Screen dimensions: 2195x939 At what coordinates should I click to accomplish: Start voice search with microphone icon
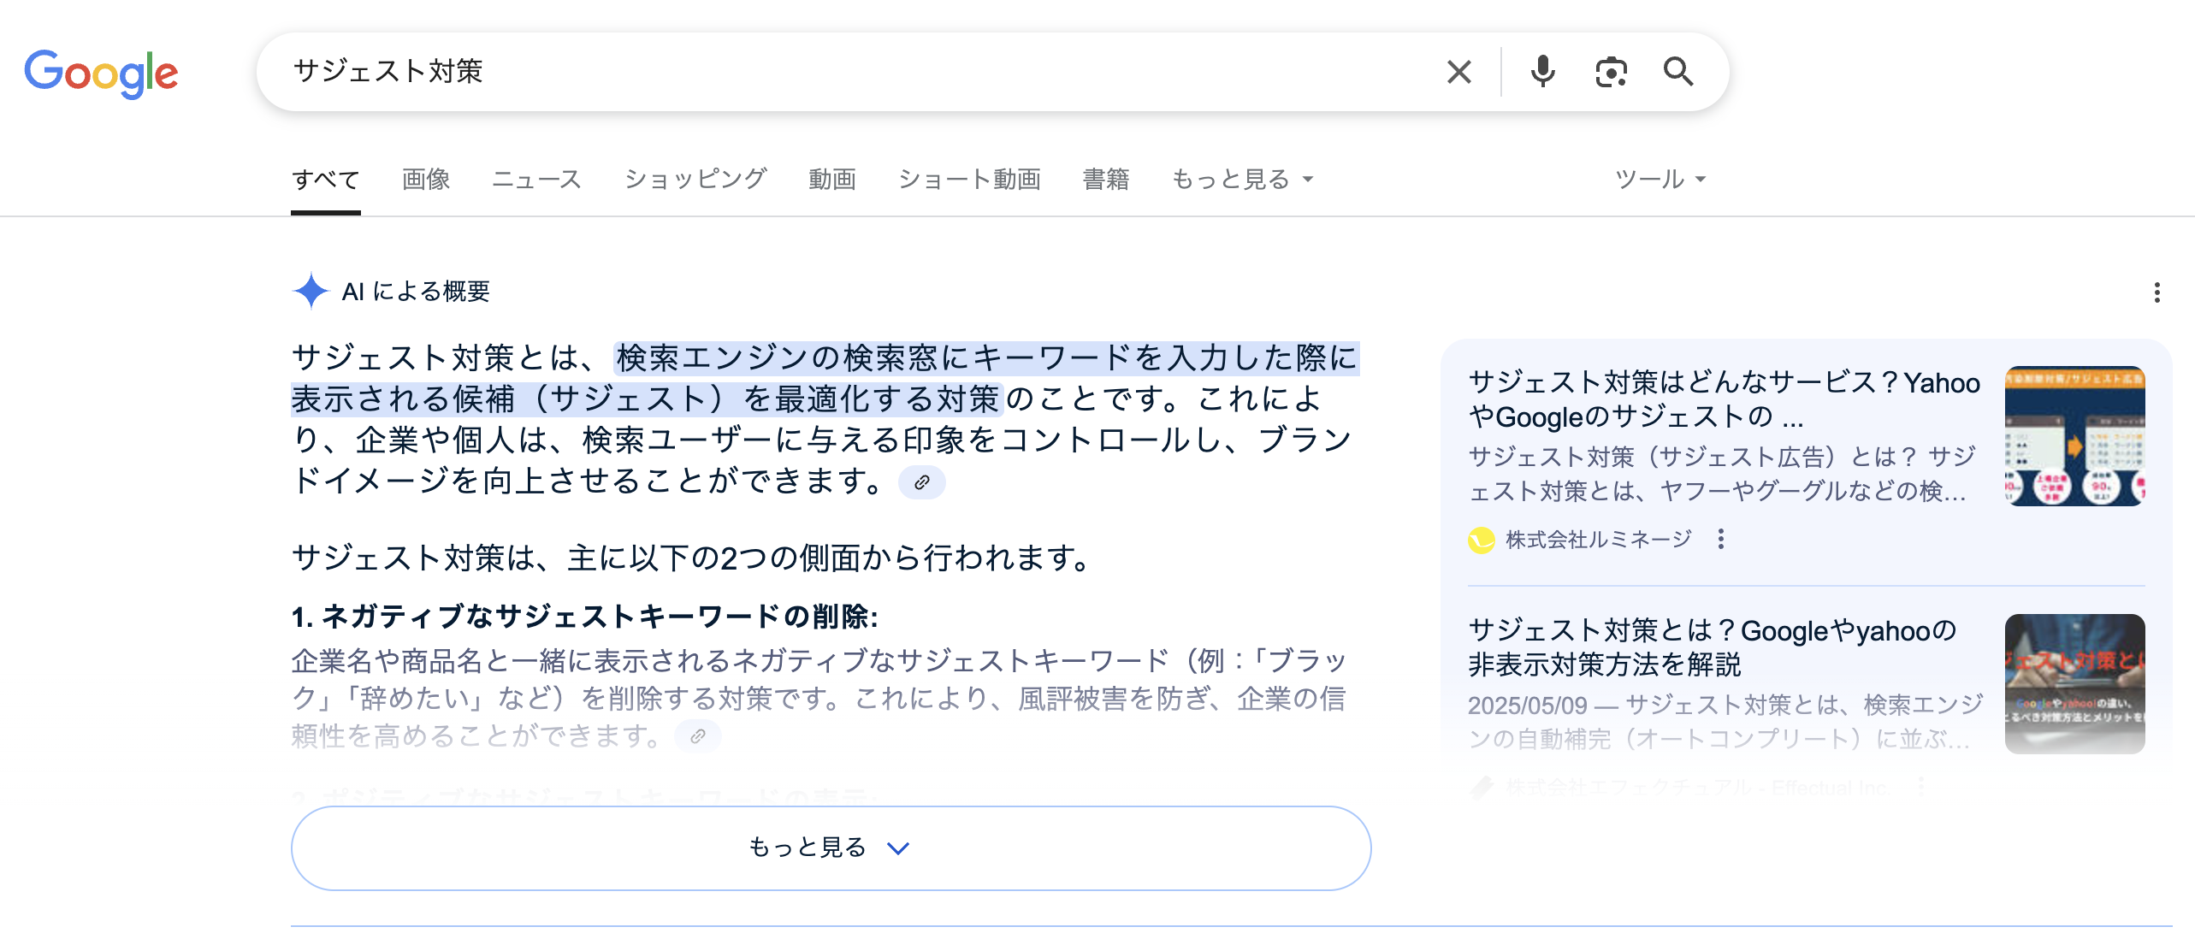(x=1542, y=72)
